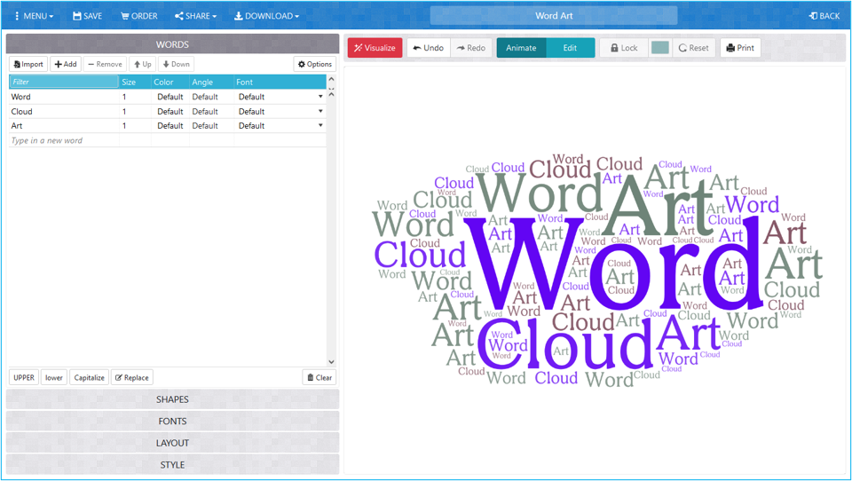Click the Font column header
Screen dimensions: 852x481
[x=280, y=82]
